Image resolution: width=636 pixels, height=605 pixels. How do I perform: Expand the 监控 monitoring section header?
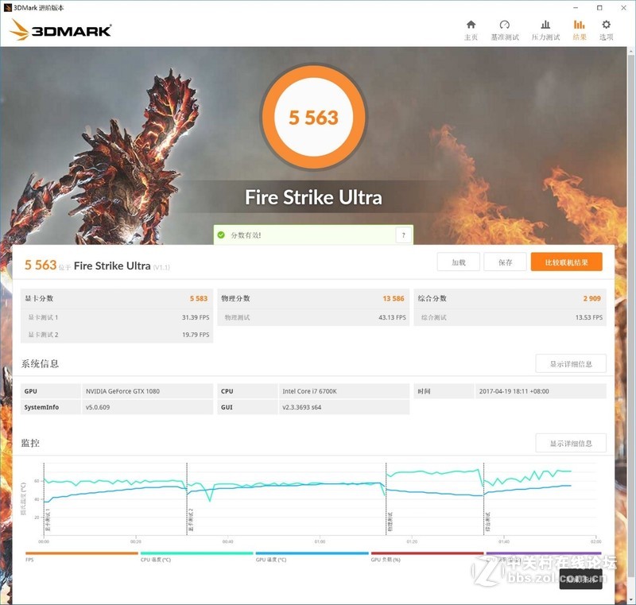coord(29,443)
